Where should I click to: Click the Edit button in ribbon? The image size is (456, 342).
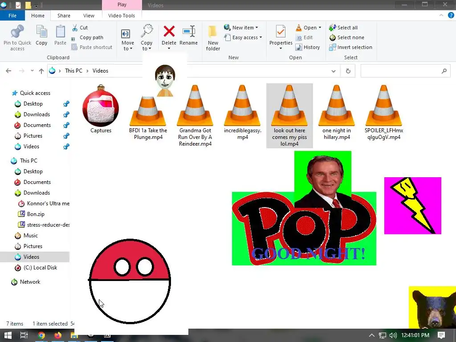coord(304,37)
